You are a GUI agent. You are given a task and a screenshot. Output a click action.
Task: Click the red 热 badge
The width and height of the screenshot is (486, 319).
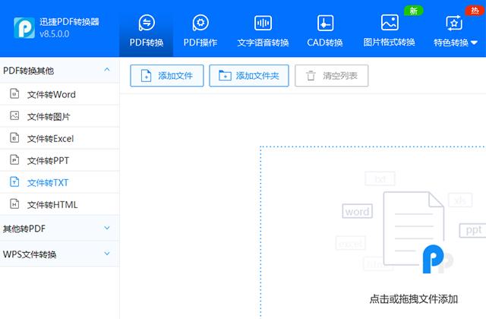pyautogui.click(x=475, y=11)
